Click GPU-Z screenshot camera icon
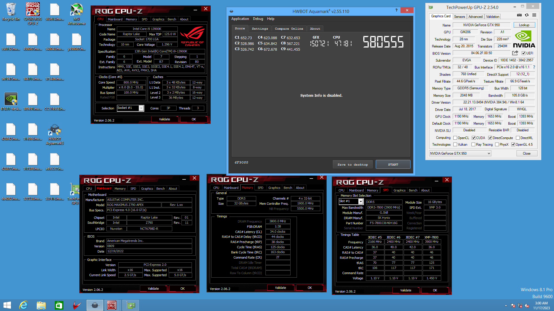This screenshot has height=311, width=554. click(519, 15)
